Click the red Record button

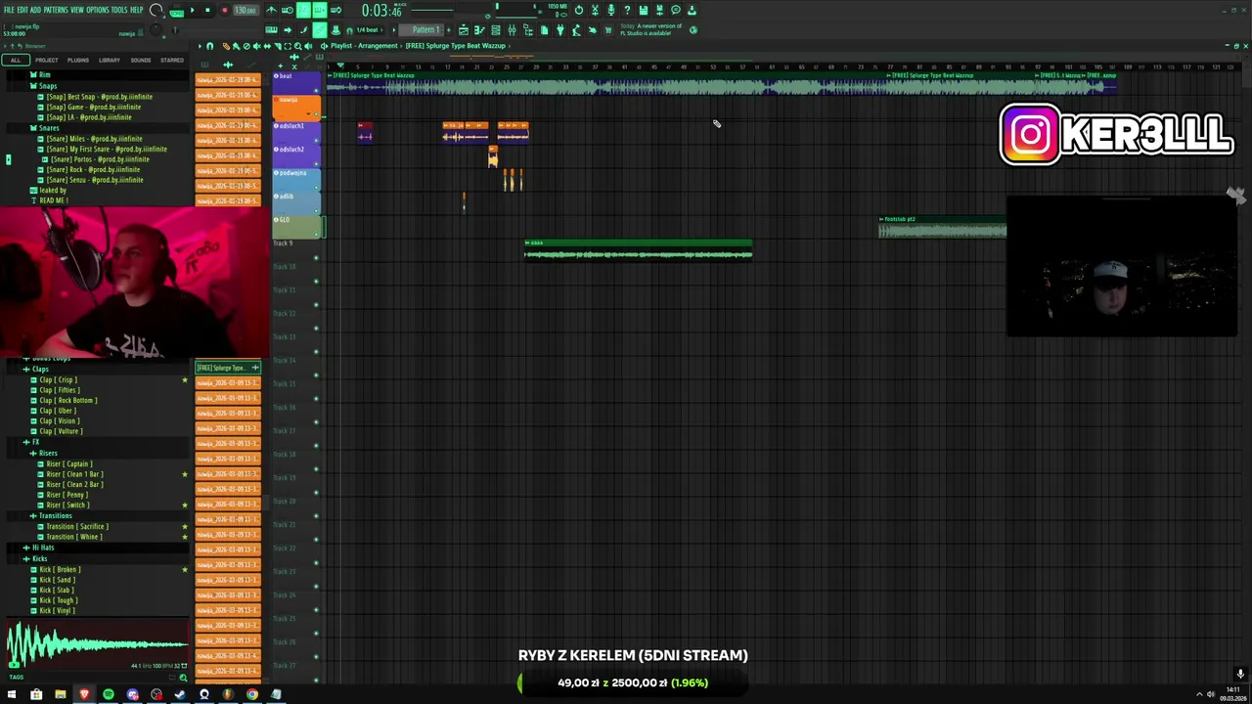[x=224, y=10]
